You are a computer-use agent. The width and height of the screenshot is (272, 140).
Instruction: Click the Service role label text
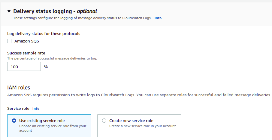pos(18,108)
